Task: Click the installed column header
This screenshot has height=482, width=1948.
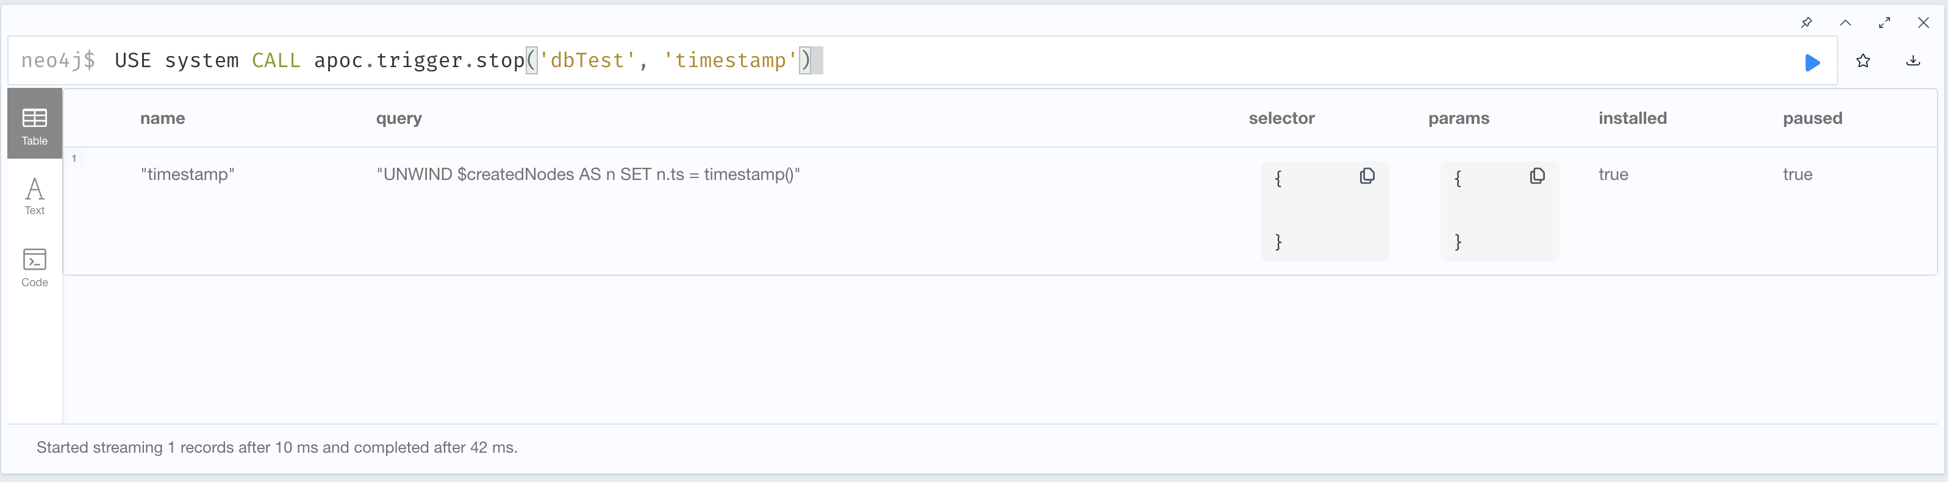Action: pyautogui.click(x=1632, y=119)
